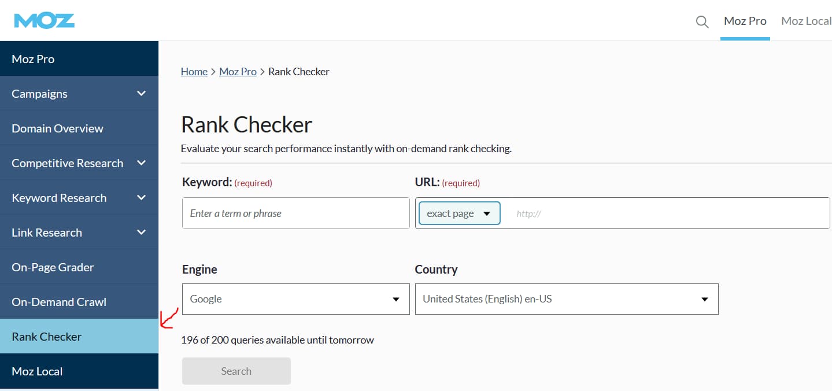This screenshot has height=391, width=832.
Task: Select Domain Overview in sidebar
Action: tap(57, 128)
